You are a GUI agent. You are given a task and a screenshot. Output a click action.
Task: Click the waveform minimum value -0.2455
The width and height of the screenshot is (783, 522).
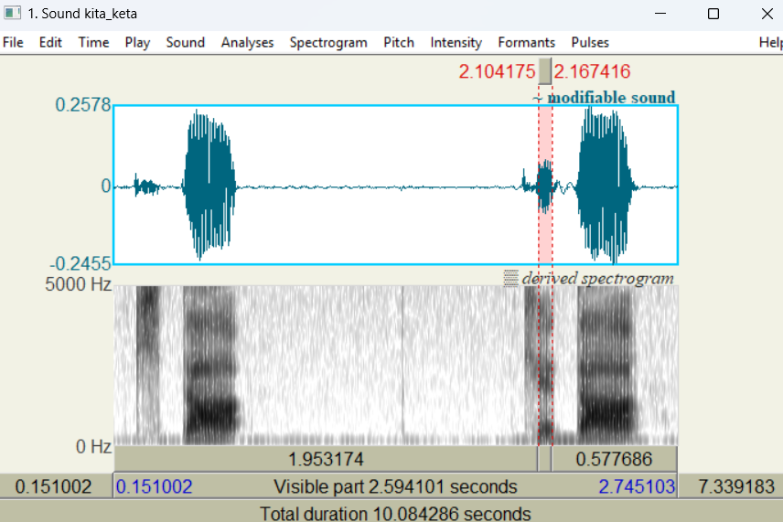point(80,263)
